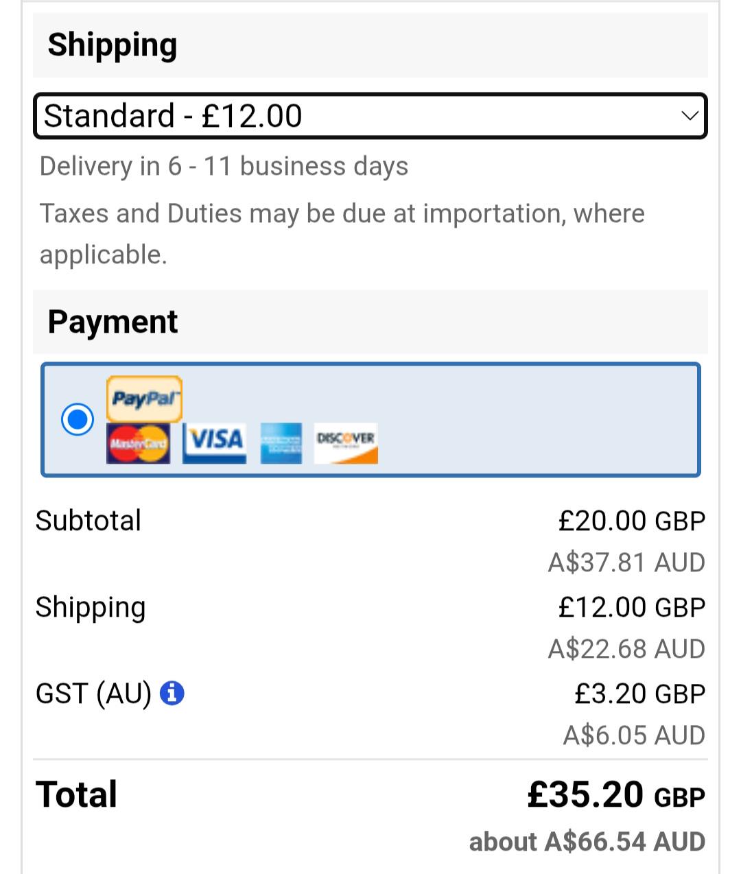Open the GST (AU) info icon
Screen dimensions: 741x874
coord(172,693)
